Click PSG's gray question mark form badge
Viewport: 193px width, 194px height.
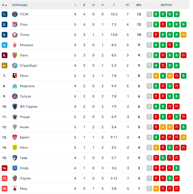click(149, 14)
